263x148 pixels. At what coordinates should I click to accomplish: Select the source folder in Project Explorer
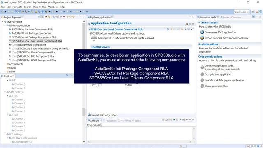13,68
